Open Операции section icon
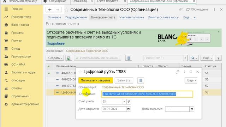 click(6, 80)
